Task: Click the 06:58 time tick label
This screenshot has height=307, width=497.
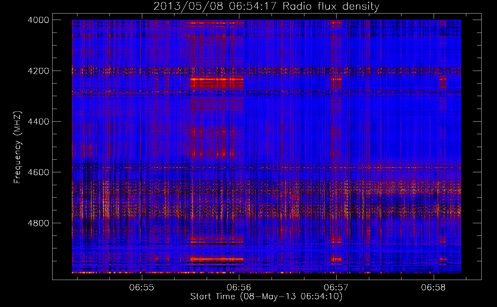Action: [433, 288]
